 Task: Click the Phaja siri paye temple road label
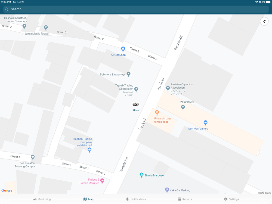click(163, 120)
